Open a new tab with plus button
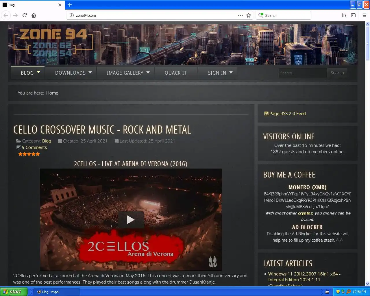The image size is (370, 296). click(70, 5)
